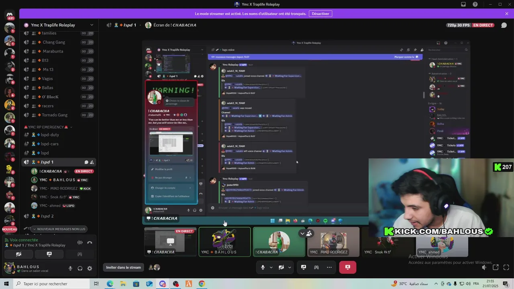Select YMC MIKO RODRIGEZ participant tile

(333, 242)
